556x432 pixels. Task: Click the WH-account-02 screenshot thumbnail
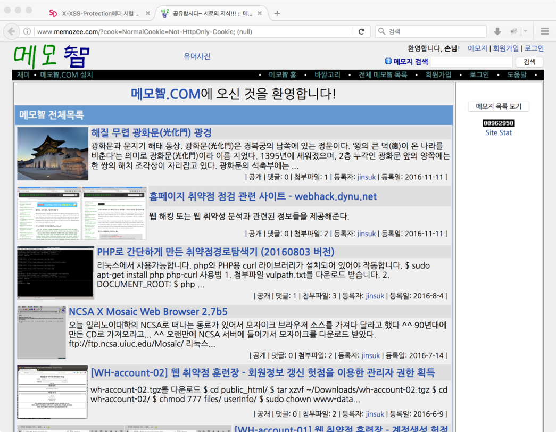pyautogui.click(x=53, y=392)
